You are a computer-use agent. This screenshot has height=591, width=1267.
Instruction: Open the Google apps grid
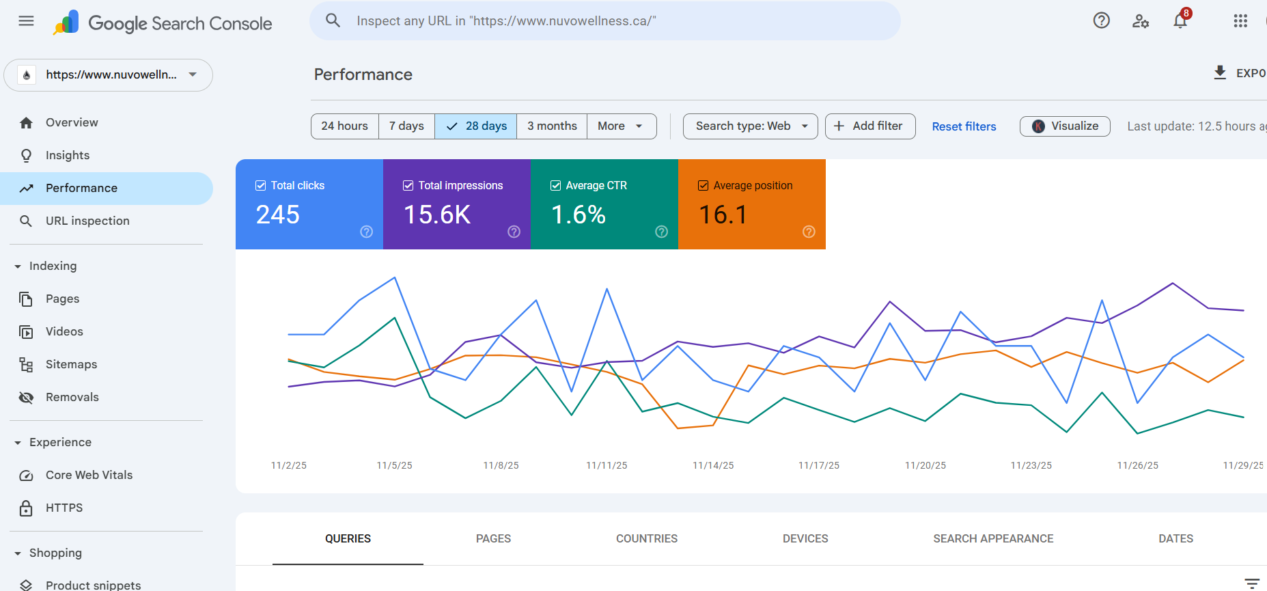(x=1240, y=21)
